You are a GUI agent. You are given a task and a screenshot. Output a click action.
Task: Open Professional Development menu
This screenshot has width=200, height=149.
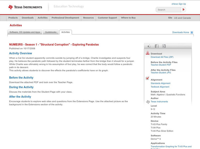point(65,18)
